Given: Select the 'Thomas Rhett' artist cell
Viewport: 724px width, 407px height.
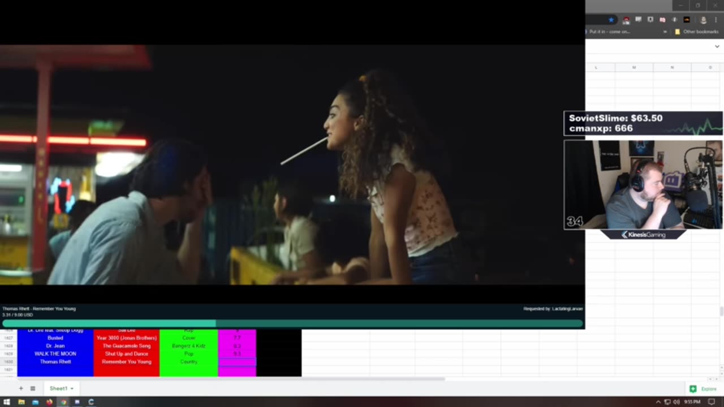Looking at the screenshot, I should 55,361.
